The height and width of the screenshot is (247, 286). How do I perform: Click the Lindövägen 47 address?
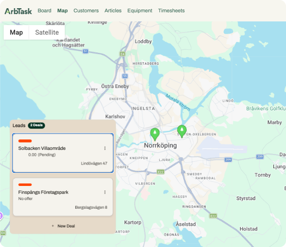[x=94, y=163]
